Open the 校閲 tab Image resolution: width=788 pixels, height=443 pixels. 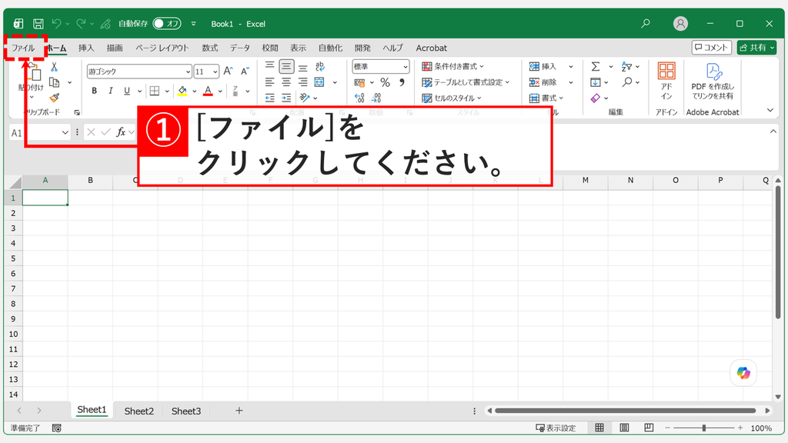(270, 48)
